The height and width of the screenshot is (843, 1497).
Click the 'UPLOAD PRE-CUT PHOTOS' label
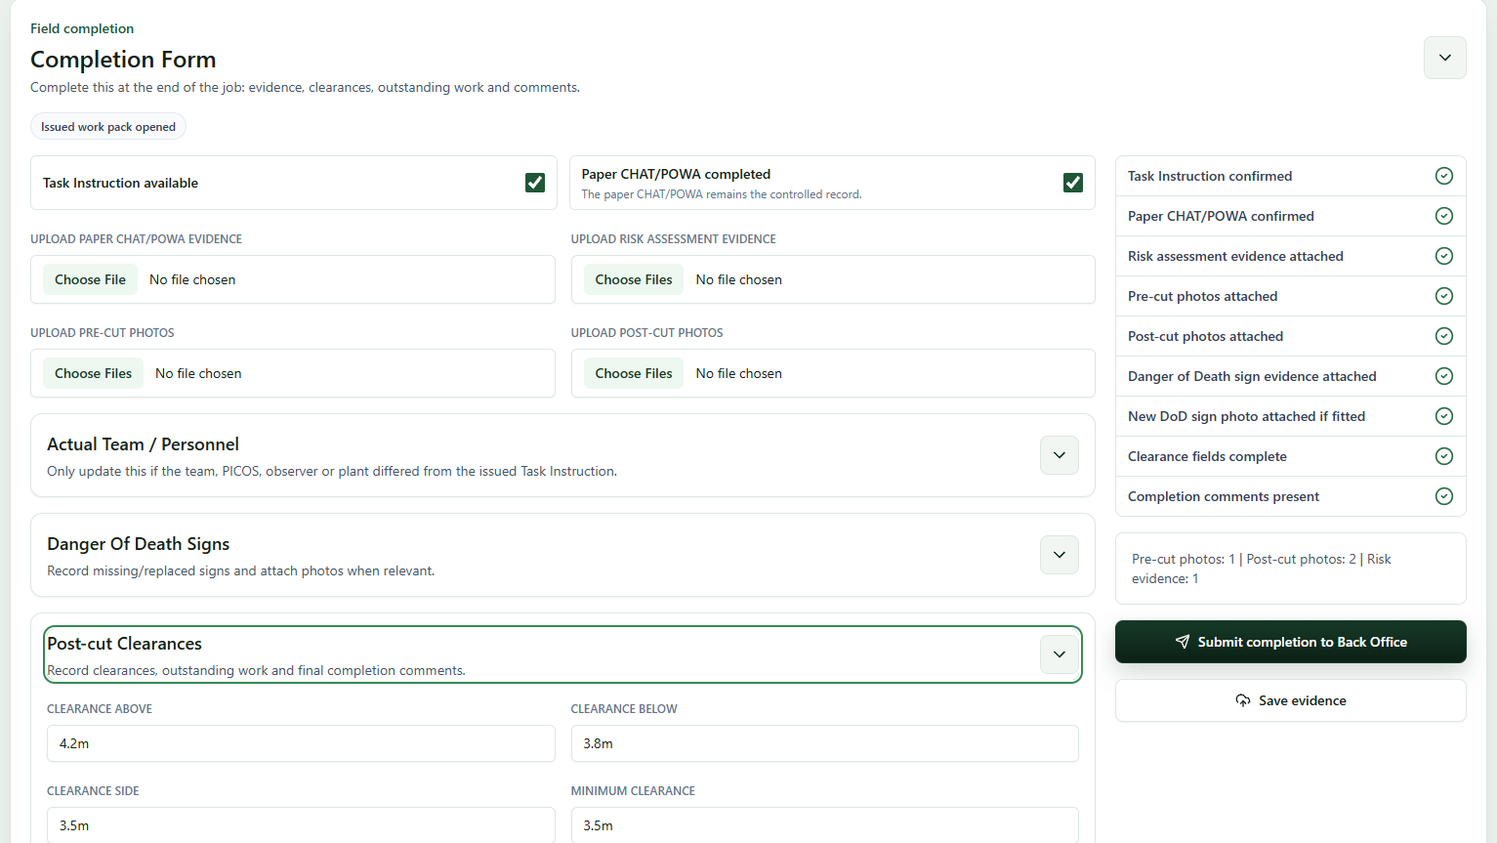click(x=103, y=333)
